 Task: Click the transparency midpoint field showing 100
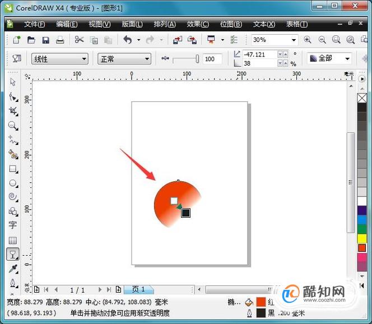pyautogui.click(x=212, y=59)
